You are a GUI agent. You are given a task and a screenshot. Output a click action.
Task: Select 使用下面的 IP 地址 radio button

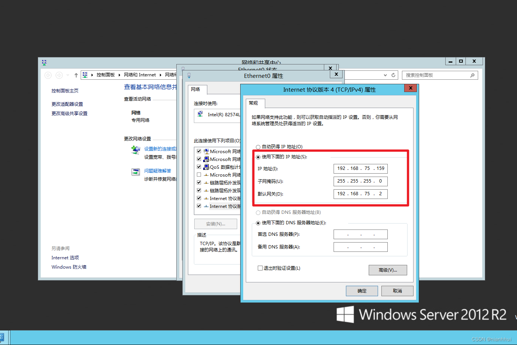click(258, 157)
